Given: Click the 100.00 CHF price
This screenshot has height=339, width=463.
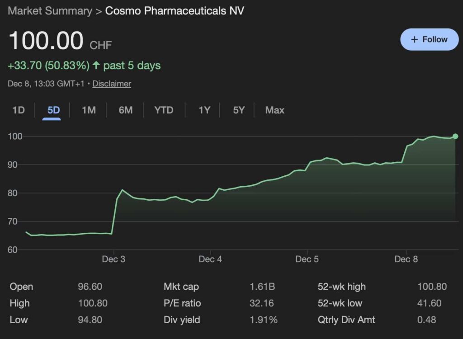Looking at the screenshot, I should 46,41.
